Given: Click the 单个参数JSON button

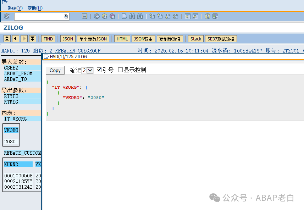Looking at the screenshot, I should [x=93, y=39].
